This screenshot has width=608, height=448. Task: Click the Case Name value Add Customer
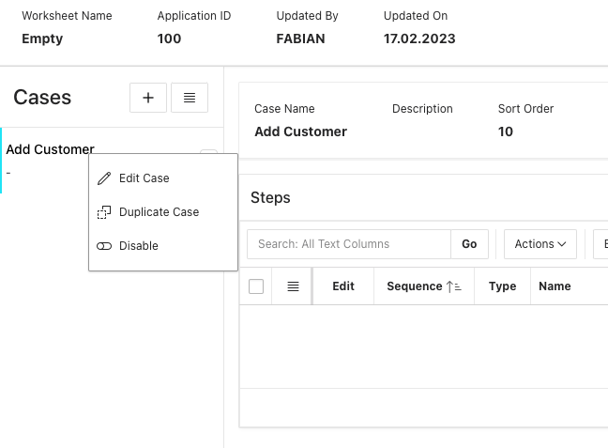pos(300,131)
